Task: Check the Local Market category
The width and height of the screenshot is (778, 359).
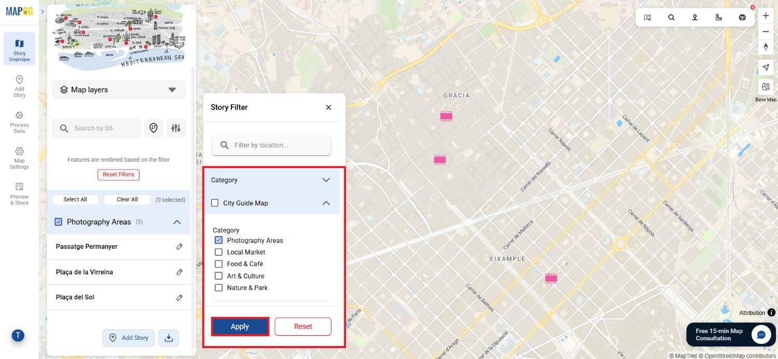Action: (x=218, y=252)
